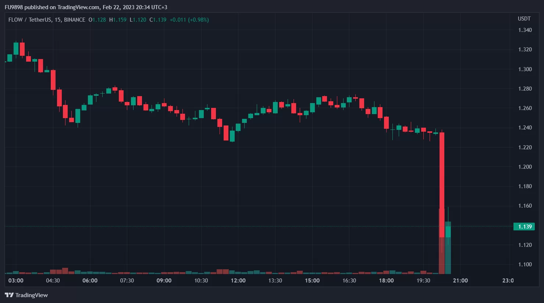The width and height of the screenshot is (544, 303).
Task: Click the high value H1.159 in legend
Action: [x=118, y=20]
